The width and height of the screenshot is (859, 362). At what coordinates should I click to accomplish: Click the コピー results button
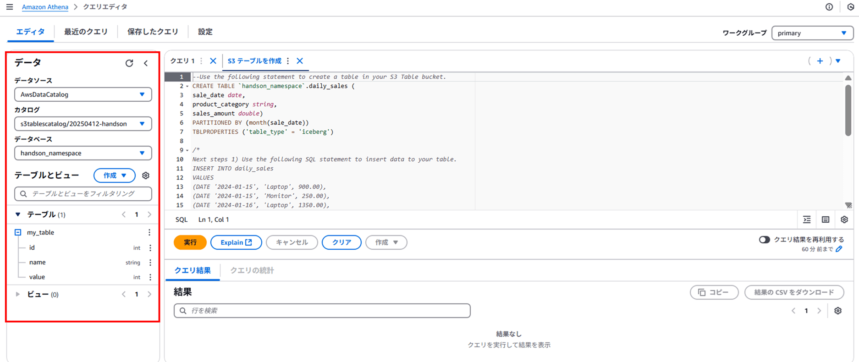[x=714, y=292]
